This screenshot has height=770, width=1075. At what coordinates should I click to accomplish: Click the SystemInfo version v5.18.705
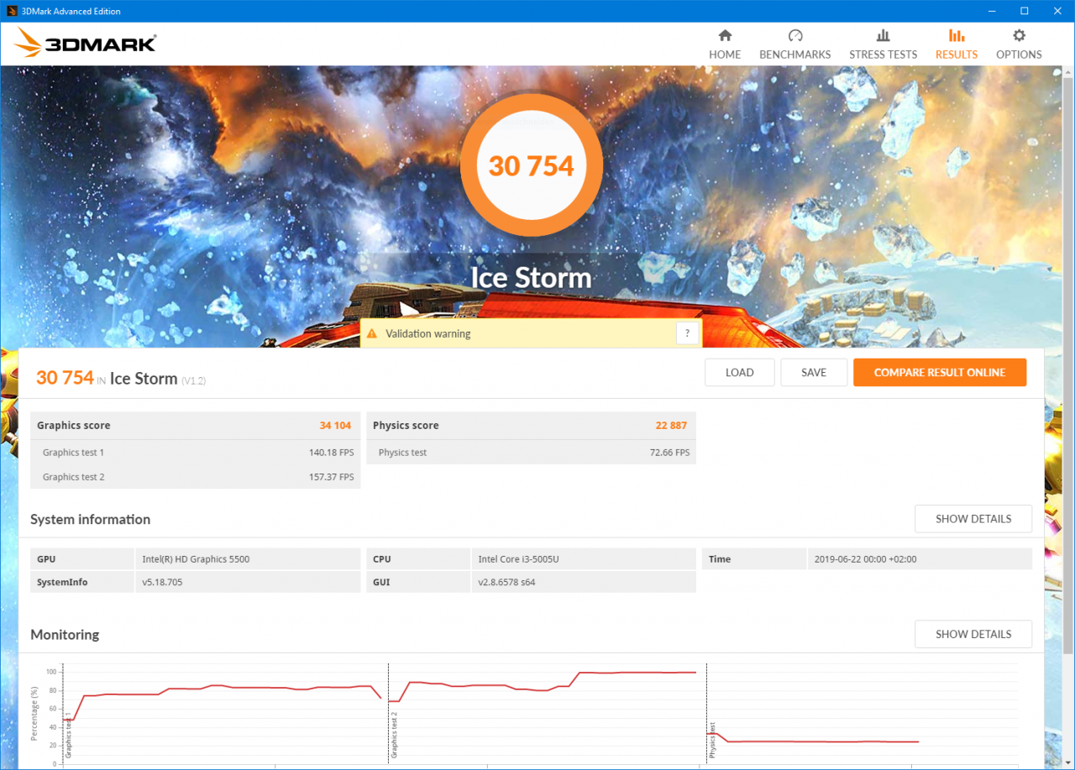(x=162, y=582)
